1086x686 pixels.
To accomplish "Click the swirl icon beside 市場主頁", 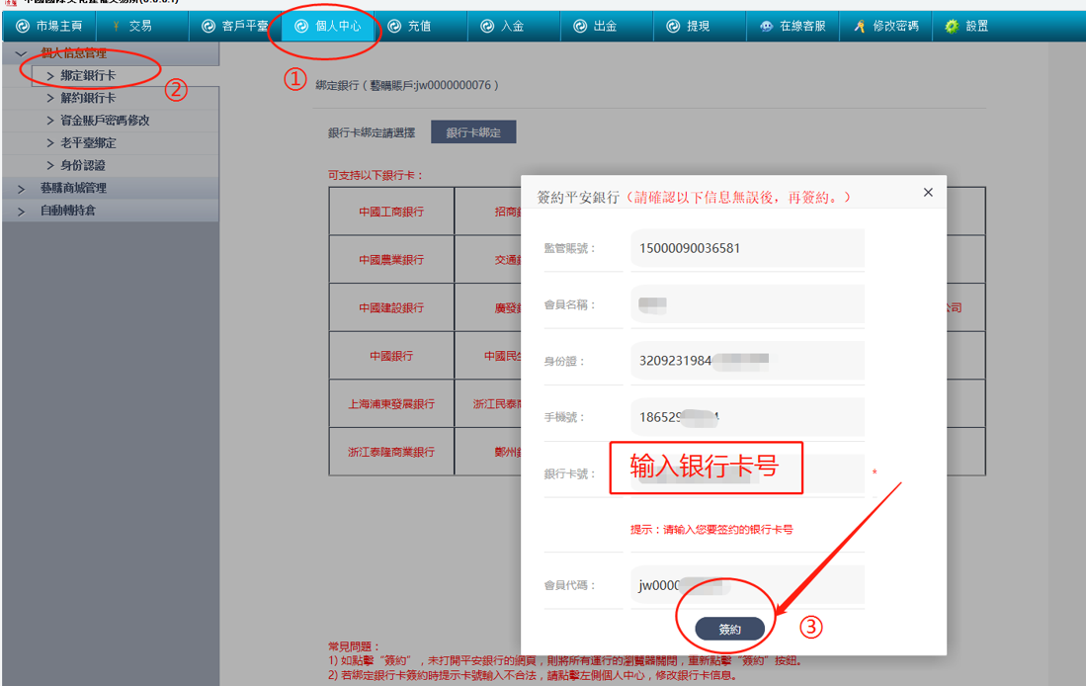I will 22,27.
